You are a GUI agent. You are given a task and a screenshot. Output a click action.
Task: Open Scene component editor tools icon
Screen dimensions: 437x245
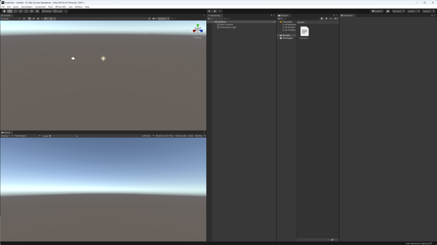point(149,19)
